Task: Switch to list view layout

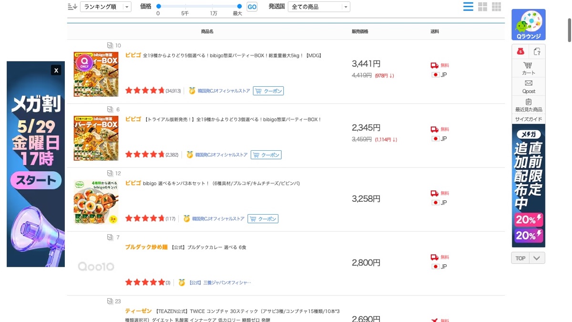Action: [x=468, y=7]
